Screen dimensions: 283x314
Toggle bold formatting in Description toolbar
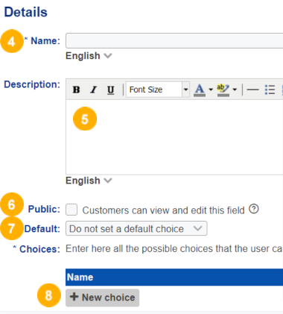click(x=76, y=90)
